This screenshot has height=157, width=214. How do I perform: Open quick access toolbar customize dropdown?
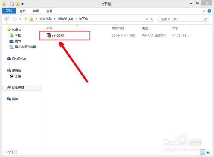[x=22, y=4]
